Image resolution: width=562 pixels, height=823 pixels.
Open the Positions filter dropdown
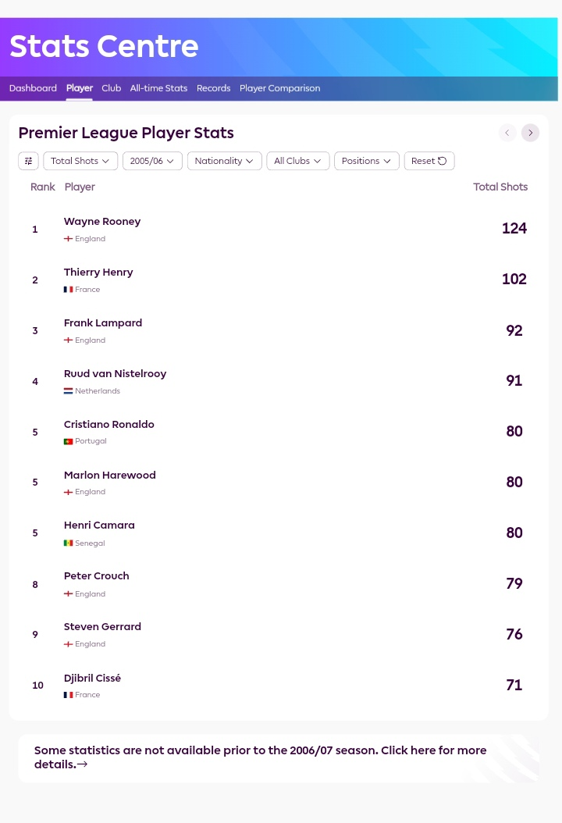pyautogui.click(x=366, y=161)
